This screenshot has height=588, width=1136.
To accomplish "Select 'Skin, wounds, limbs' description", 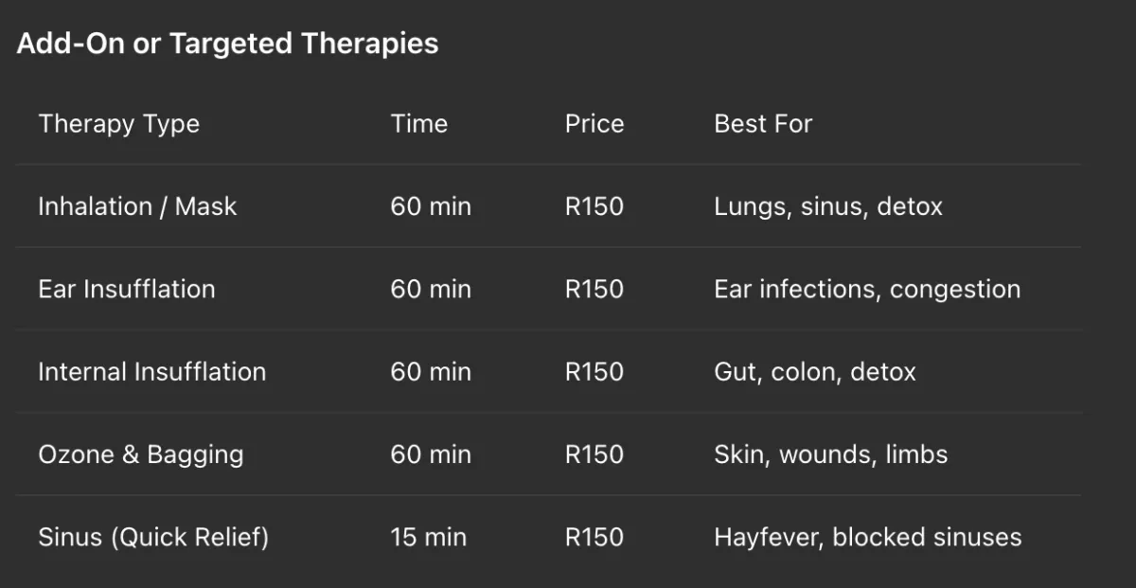I will [831, 454].
